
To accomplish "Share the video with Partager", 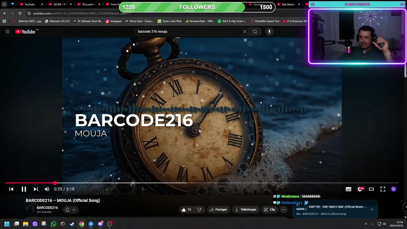I will tap(218, 210).
